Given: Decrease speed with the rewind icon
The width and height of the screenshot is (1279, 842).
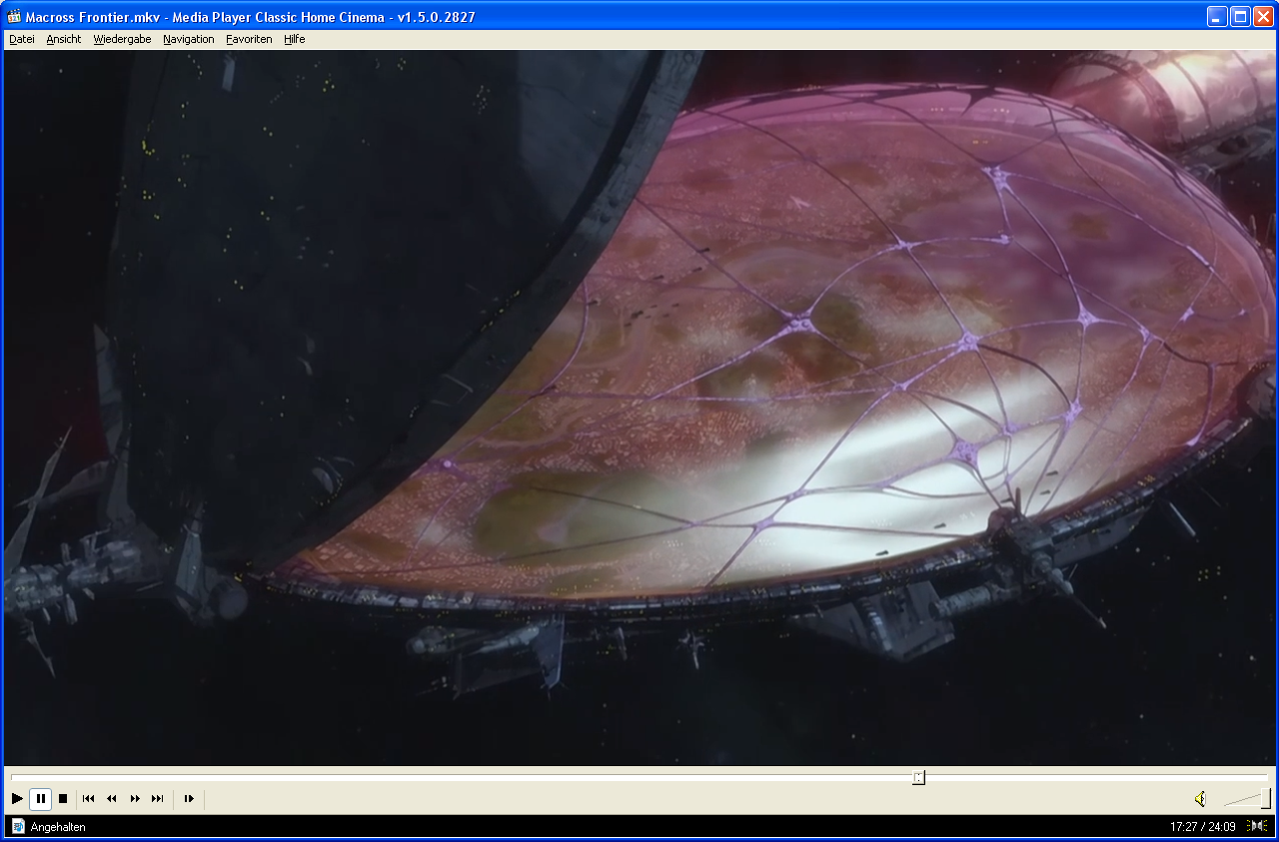Looking at the screenshot, I should (112, 799).
